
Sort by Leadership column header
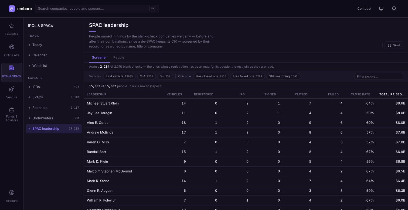(x=96, y=94)
